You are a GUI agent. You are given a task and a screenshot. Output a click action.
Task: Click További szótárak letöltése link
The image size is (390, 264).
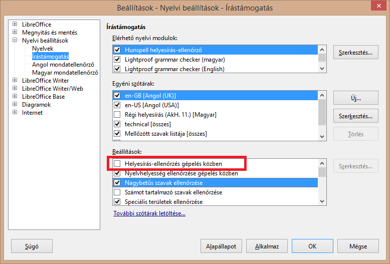(x=149, y=213)
